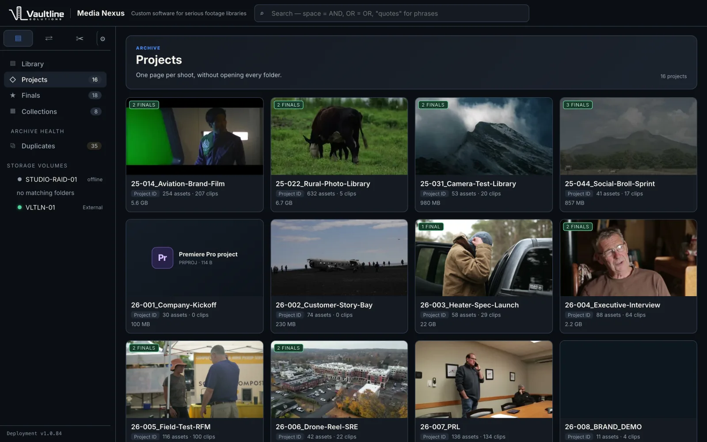Open the 25-022_Rural-Photo-Library cow thumbnail
The image size is (707, 442).
coord(339,136)
